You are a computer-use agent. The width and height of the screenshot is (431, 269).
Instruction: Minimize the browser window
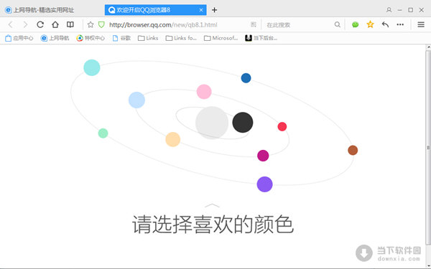click(399, 10)
